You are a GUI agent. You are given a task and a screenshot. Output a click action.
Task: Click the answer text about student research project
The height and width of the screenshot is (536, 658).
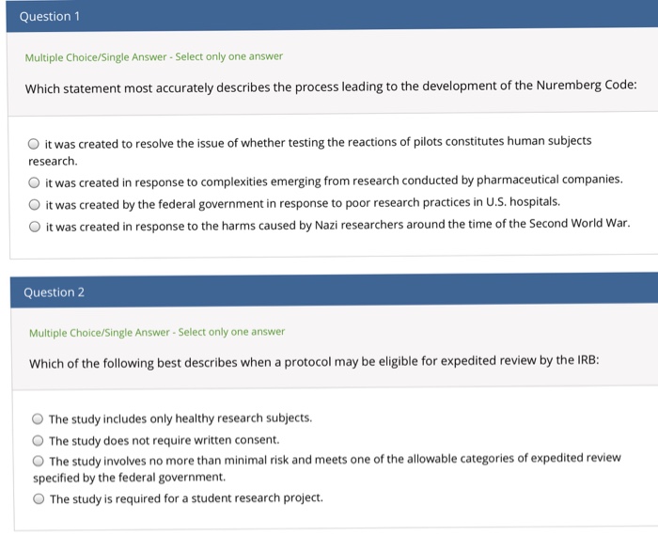coord(186,498)
